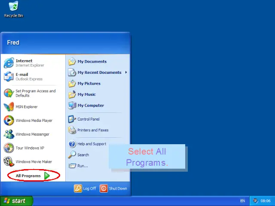The width and height of the screenshot is (275, 206).
Task: Click the Internet Explorer icon
Action: coord(9,63)
